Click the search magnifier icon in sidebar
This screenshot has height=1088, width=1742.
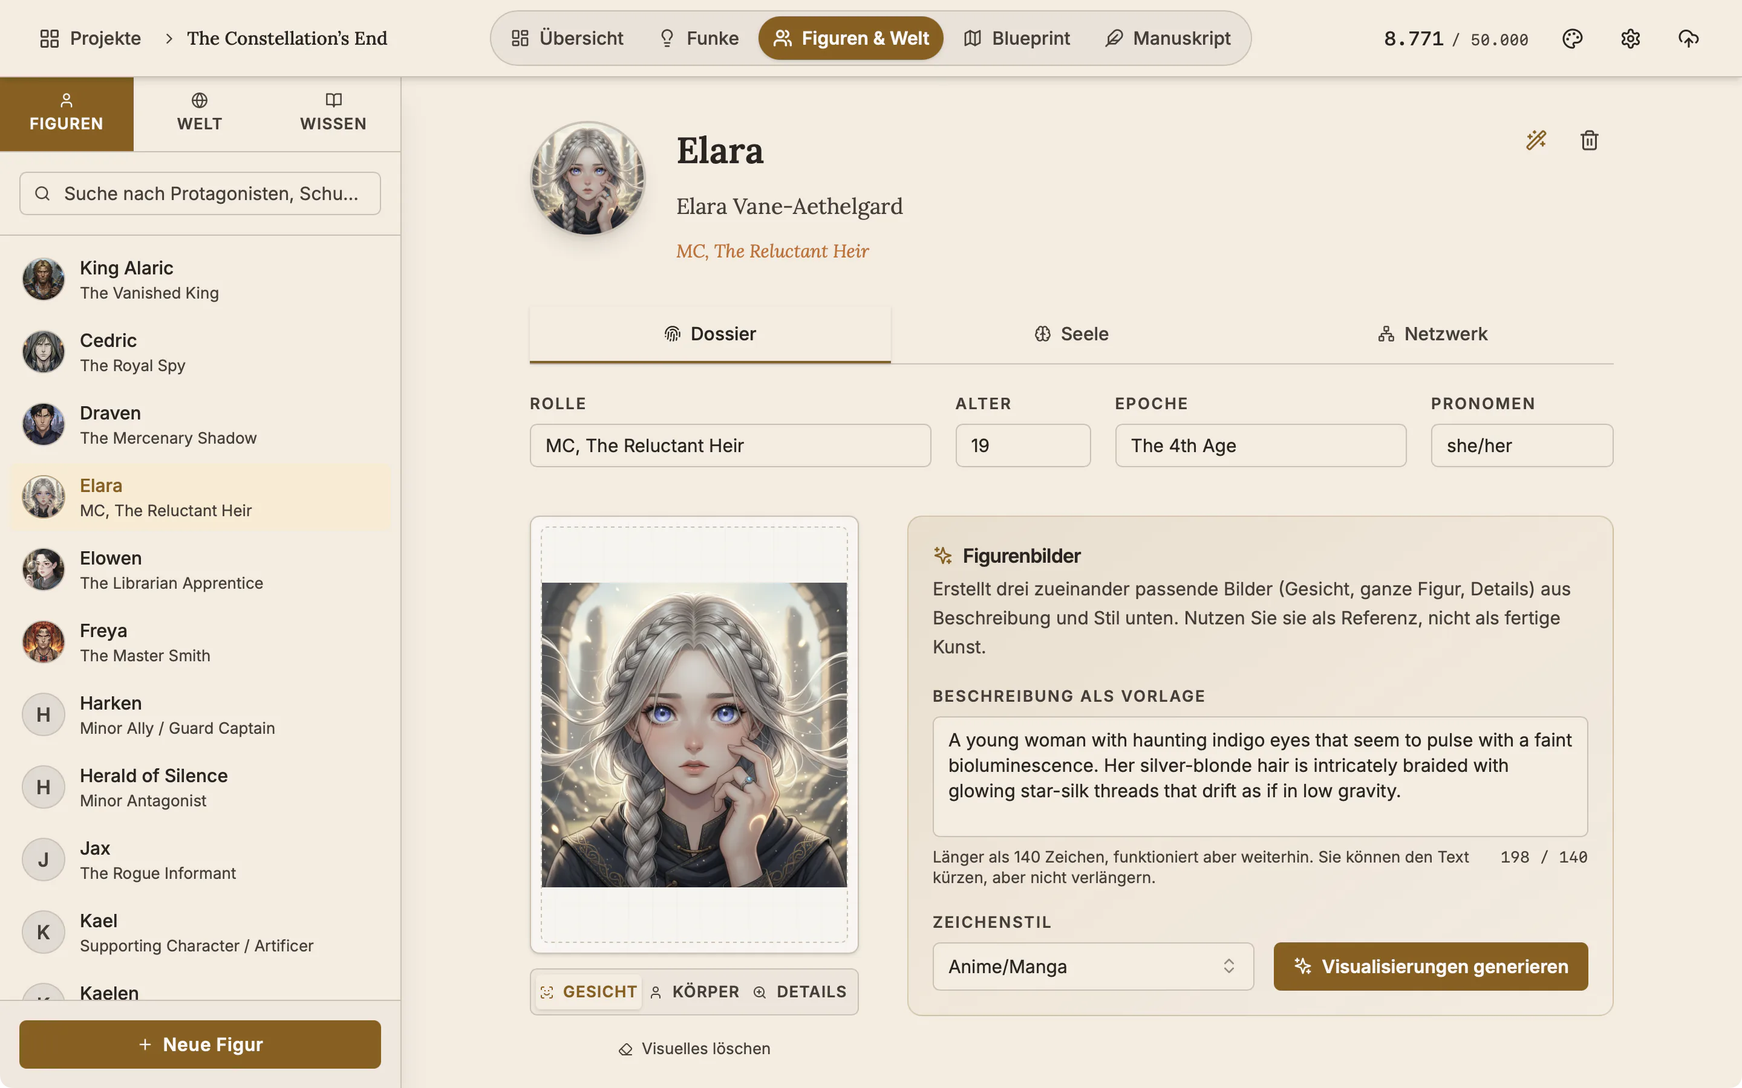pos(42,193)
